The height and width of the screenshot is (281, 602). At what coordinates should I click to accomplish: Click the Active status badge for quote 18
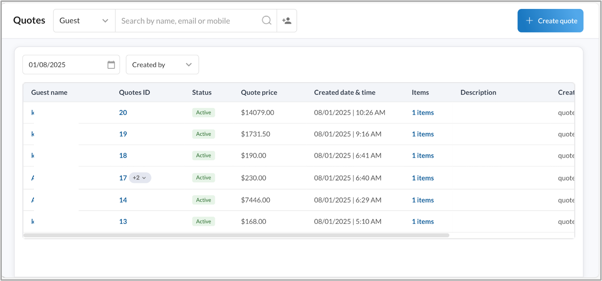pos(203,155)
